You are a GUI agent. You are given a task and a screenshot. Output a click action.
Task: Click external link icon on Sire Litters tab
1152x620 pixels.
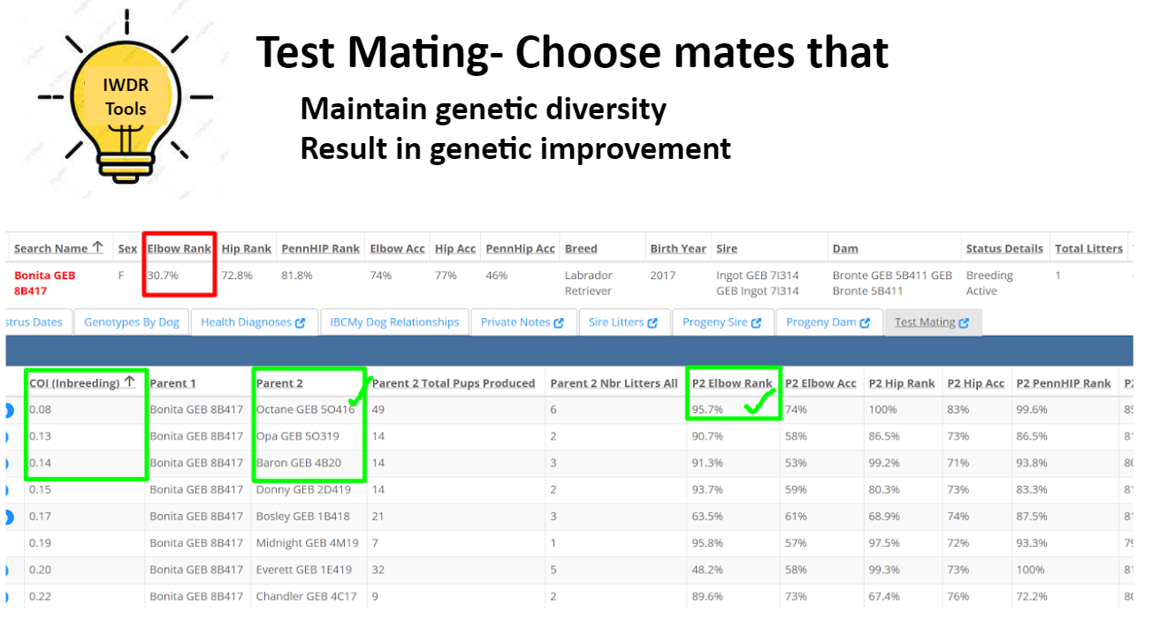(652, 322)
